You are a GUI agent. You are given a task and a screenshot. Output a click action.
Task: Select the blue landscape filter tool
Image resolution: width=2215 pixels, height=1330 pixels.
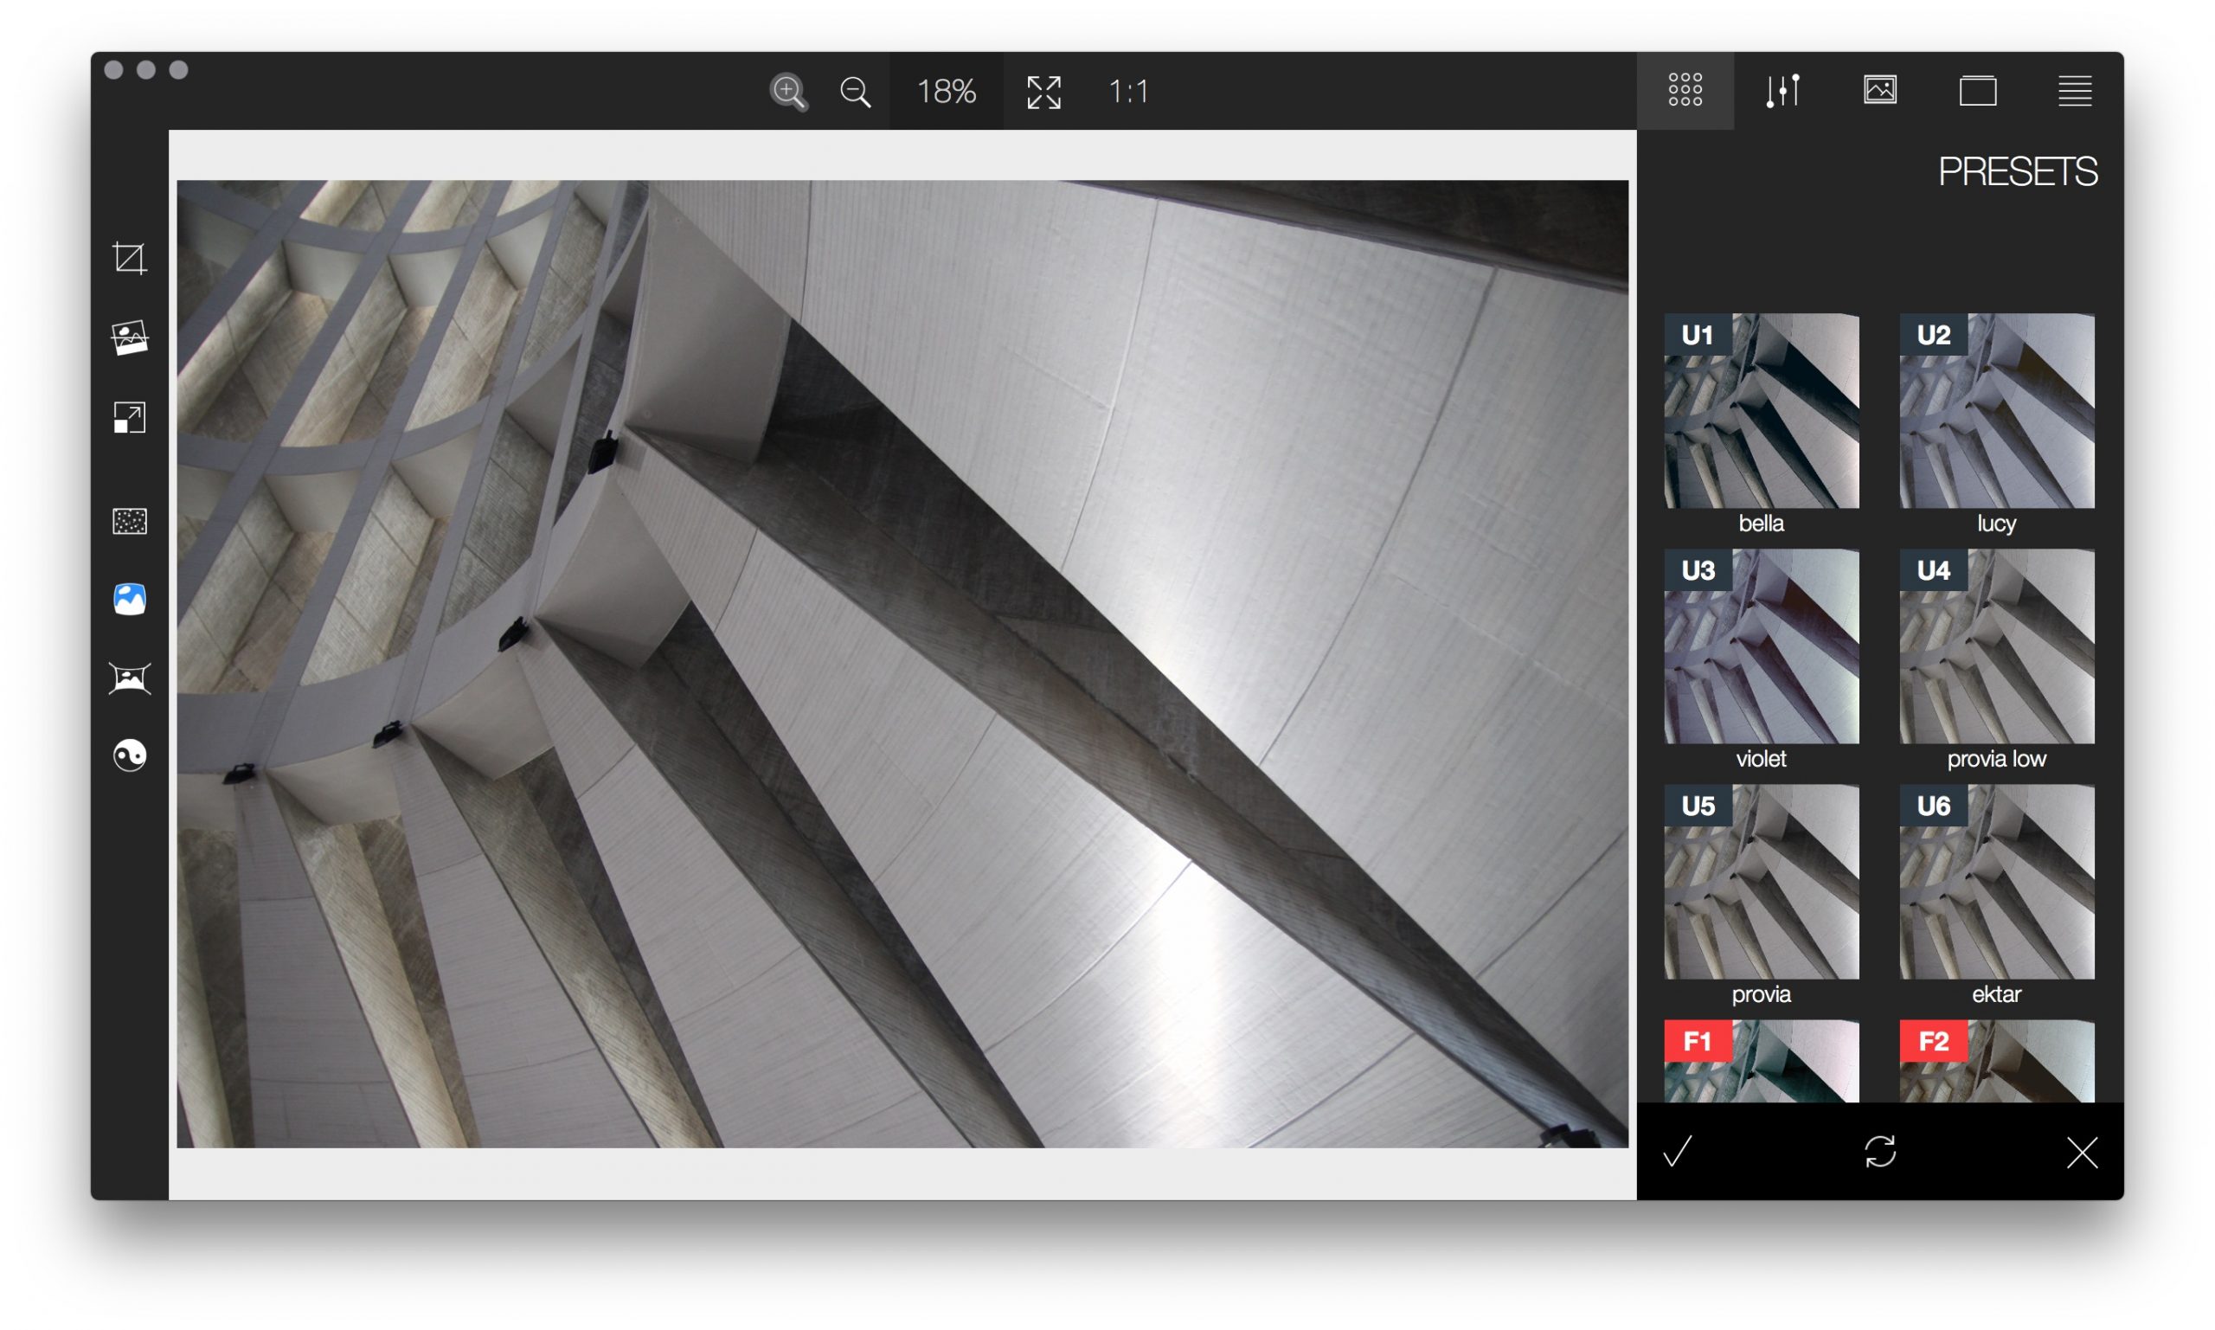(x=130, y=599)
